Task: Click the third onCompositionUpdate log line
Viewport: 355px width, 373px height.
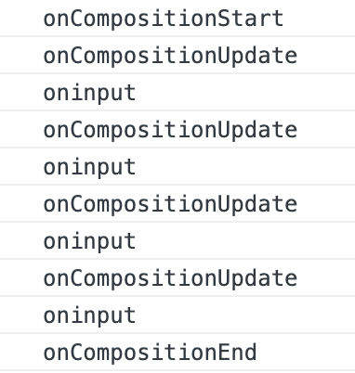Action: click(x=170, y=204)
